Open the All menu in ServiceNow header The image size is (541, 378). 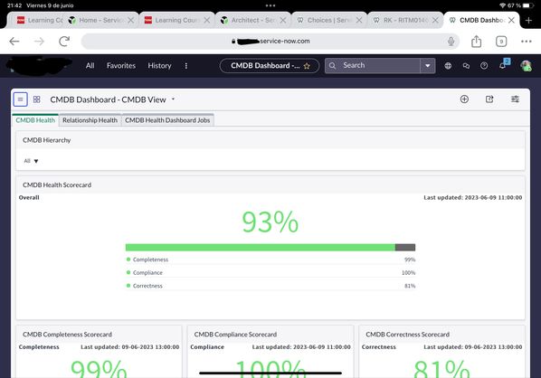90,65
